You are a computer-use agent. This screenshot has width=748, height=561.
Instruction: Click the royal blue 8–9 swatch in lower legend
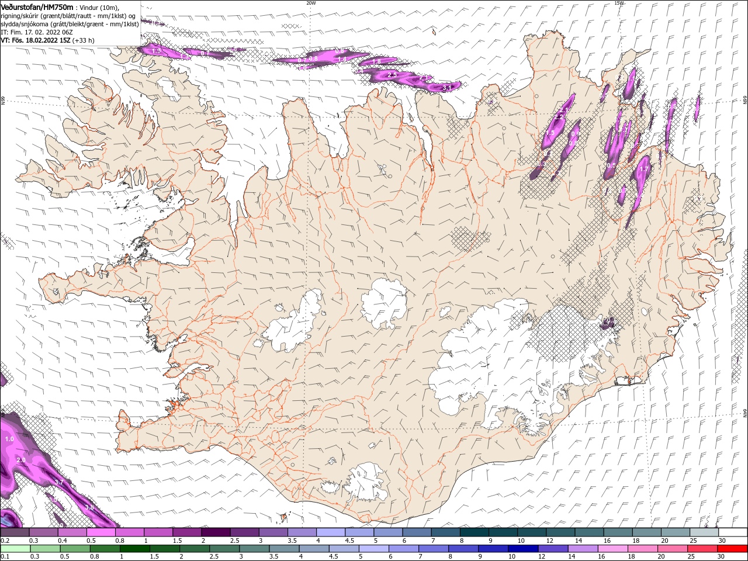(463, 549)
